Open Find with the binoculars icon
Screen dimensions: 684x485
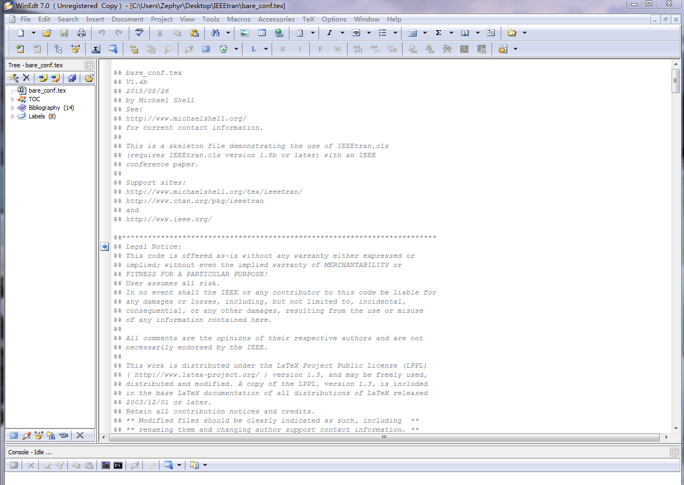[216, 33]
